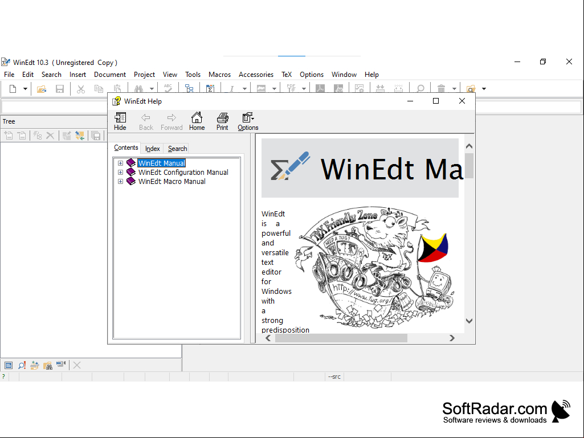
Task: Select WinEdt Configuration Manual entry
Action: [x=183, y=172]
